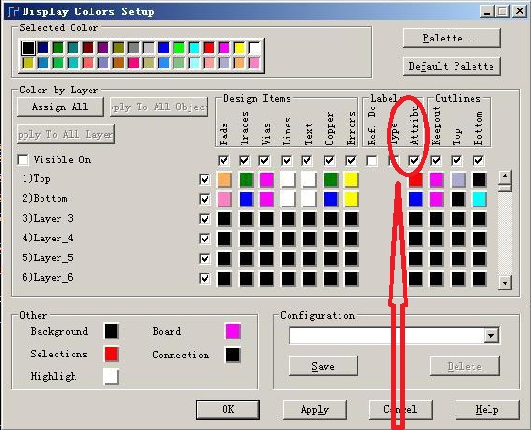Image resolution: width=531 pixels, height=430 pixels.
Task: Click the layer list scroll down arrow
Action: tap(505, 282)
